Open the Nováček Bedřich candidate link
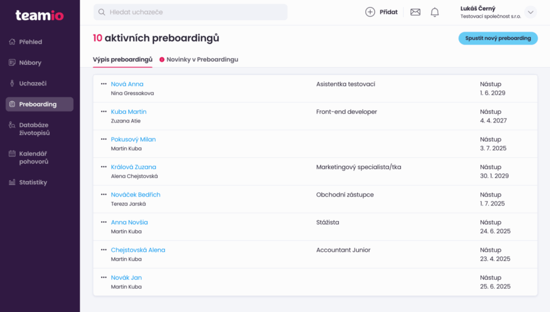This screenshot has width=550, height=312. pos(135,194)
